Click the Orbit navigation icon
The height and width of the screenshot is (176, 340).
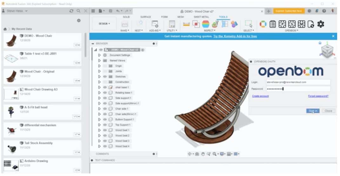point(190,154)
